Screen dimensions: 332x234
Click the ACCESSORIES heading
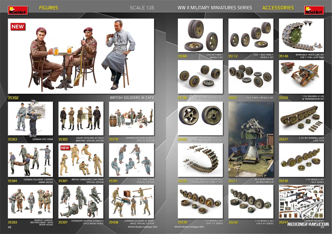click(x=278, y=8)
